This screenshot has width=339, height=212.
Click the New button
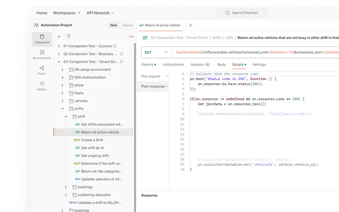pyautogui.click(x=114, y=25)
